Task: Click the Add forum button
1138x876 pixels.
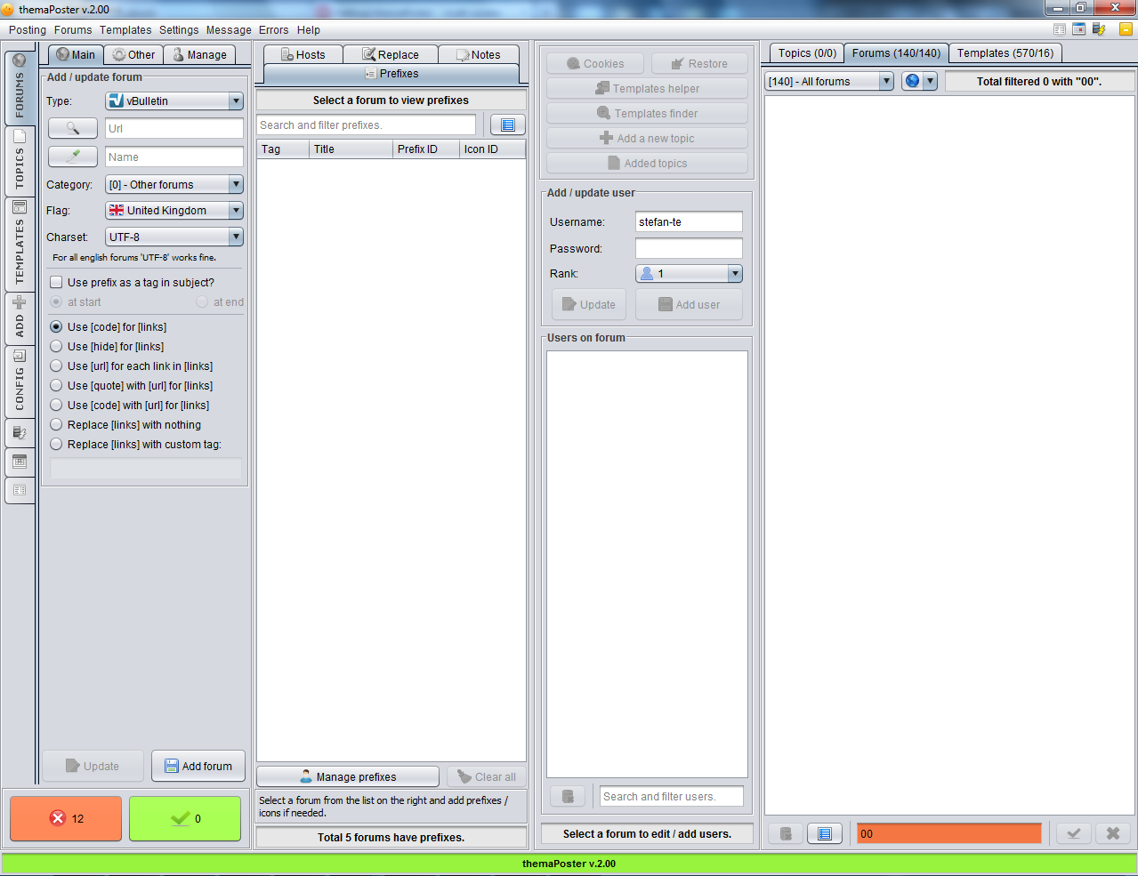Action: coord(198,766)
